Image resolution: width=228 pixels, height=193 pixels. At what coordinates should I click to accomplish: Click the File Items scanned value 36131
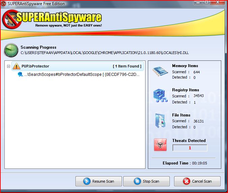198,121
